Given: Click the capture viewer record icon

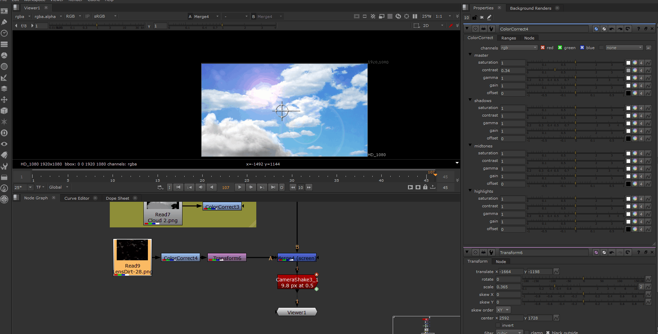Looking at the screenshot, I should click(418, 187).
